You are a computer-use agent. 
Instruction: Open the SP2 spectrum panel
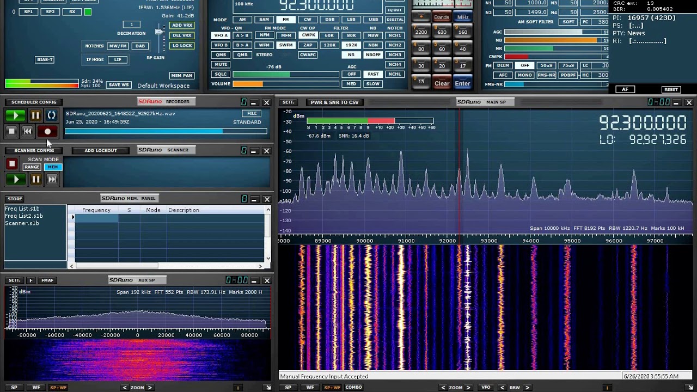pyautogui.click(x=50, y=11)
